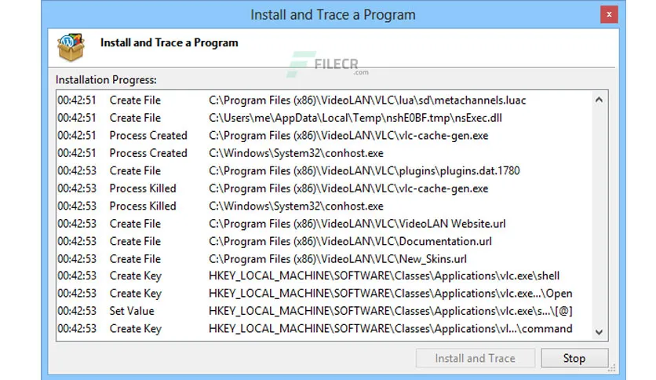Click the scroll up arrow in the log list

tap(599, 100)
